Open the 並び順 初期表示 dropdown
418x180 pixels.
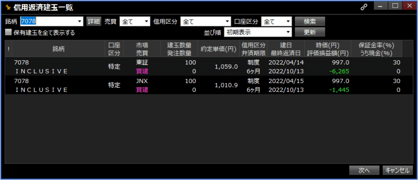point(258,32)
